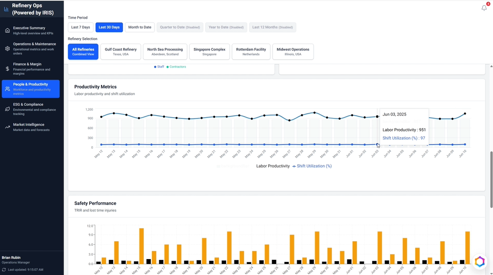Screen dimensions: 493x275
Task: Click the Executive Summary home icon
Action: point(7,31)
